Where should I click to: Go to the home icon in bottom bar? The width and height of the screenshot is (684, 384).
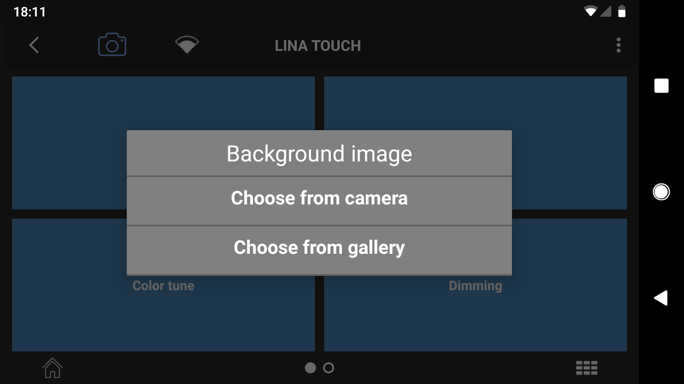(x=52, y=368)
